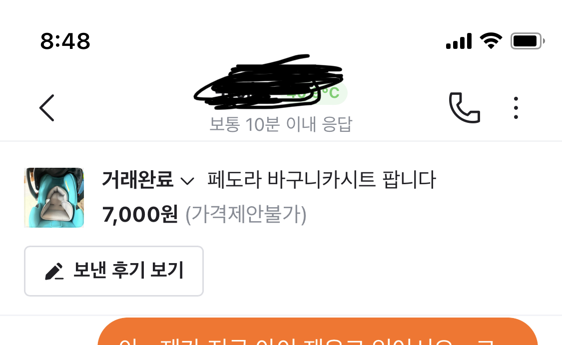This screenshot has height=345, width=562.
Task: Open the 보낸 후기 보기 button
Action: 114,271
